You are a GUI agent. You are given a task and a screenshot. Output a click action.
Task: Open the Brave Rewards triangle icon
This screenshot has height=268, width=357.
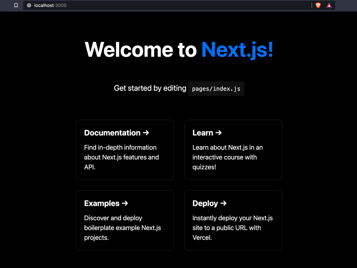pos(329,5)
